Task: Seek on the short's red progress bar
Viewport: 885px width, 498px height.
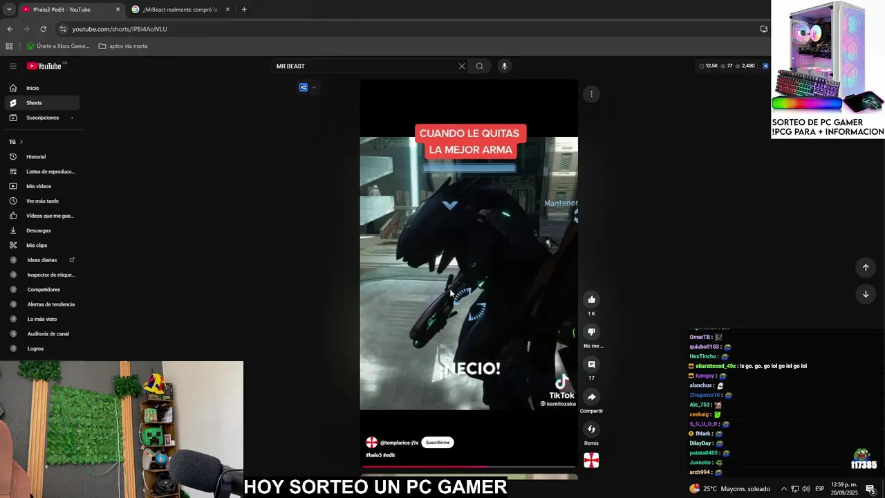Action: pyautogui.click(x=469, y=467)
